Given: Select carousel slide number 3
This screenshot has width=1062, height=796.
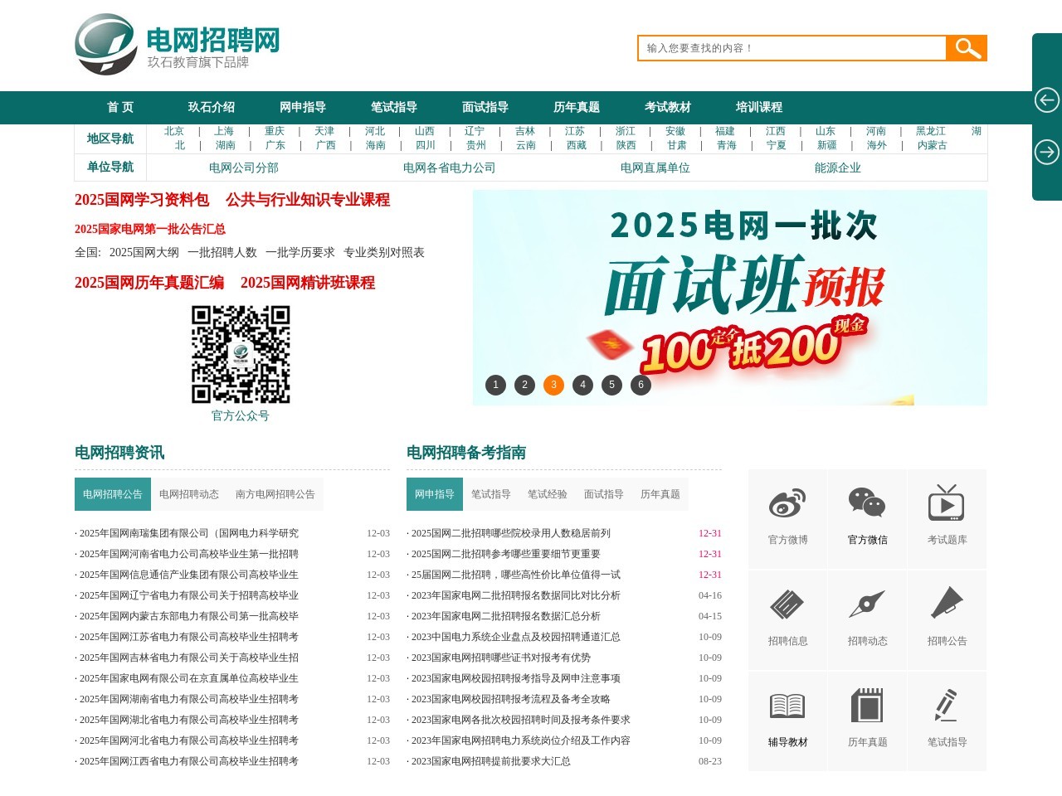Looking at the screenshot, I should coord(553,385).
